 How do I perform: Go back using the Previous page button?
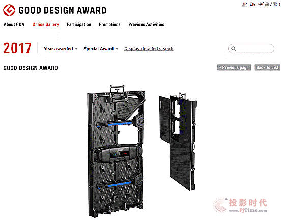click(234, 67)
